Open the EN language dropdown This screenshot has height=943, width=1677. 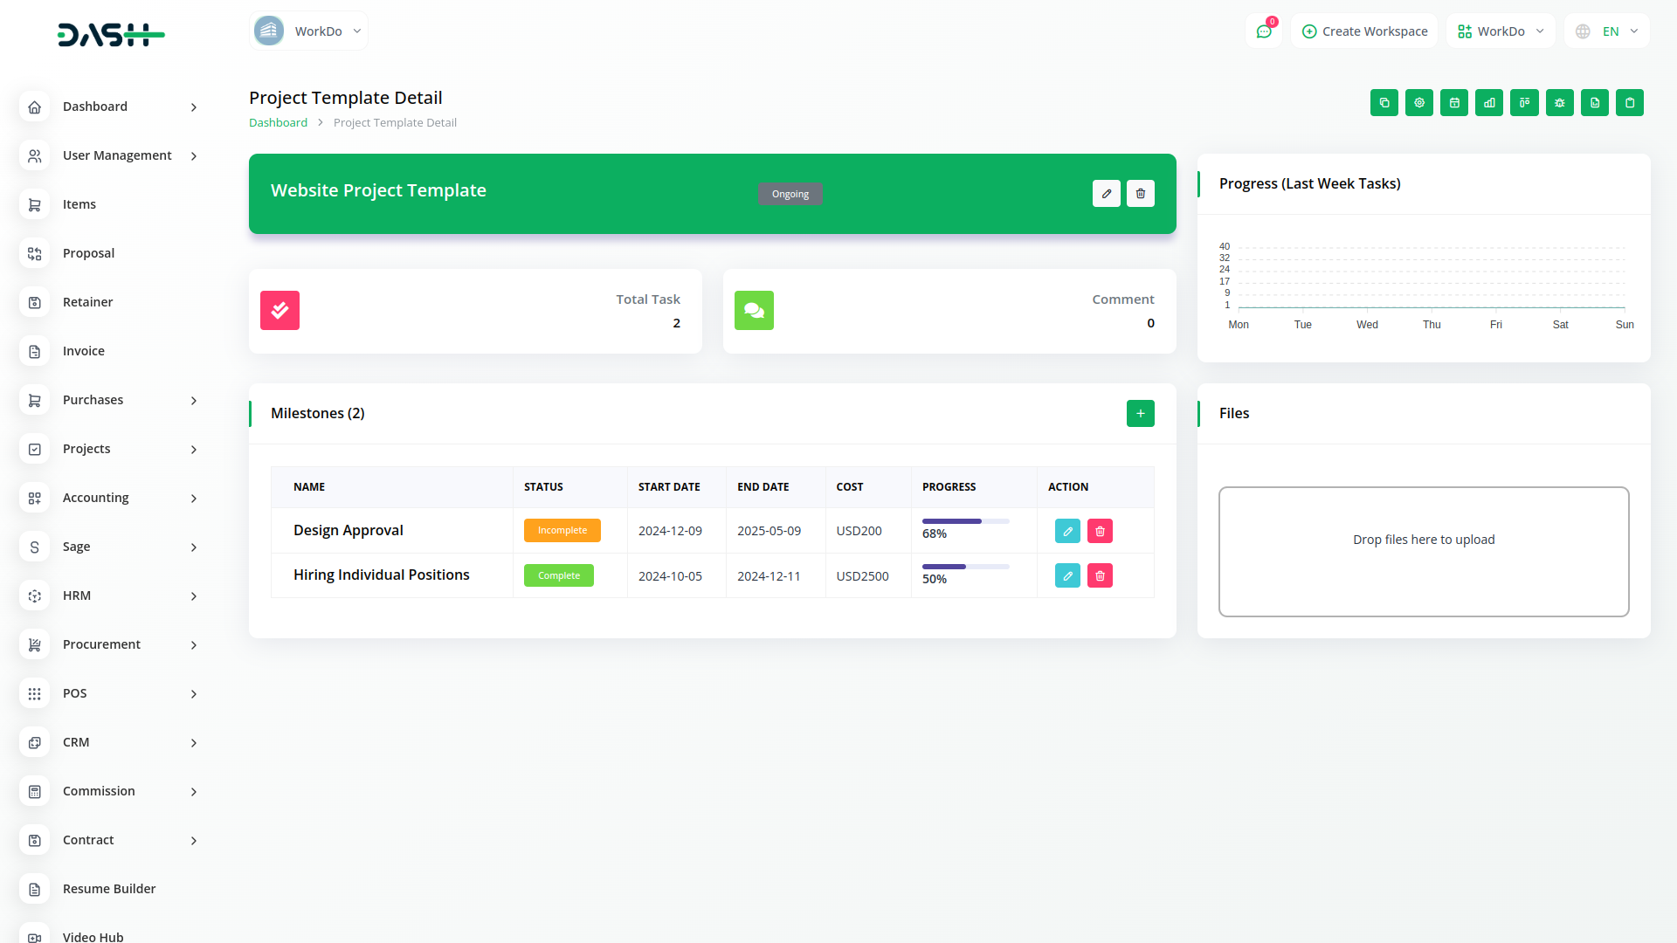coord(1607,31)
